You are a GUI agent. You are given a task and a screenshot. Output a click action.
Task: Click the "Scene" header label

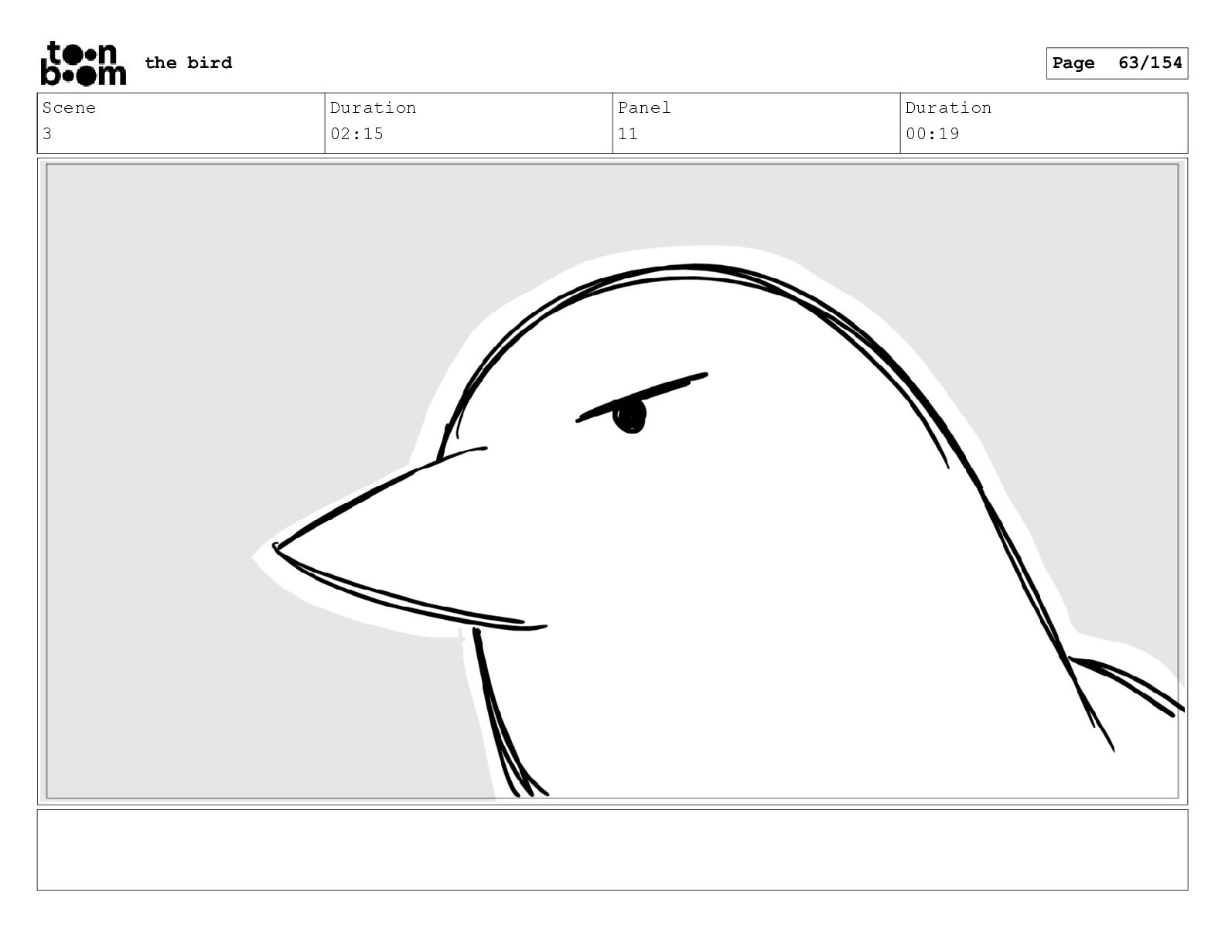(x=69, y=107)
